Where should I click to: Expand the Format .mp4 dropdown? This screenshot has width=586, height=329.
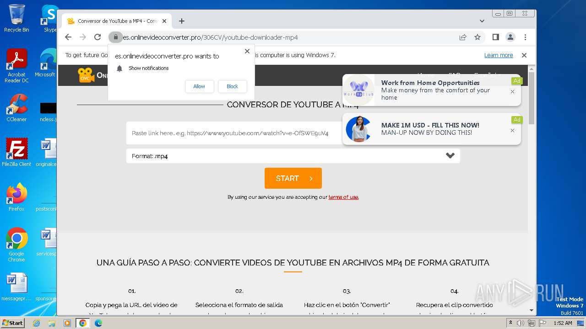293,156
